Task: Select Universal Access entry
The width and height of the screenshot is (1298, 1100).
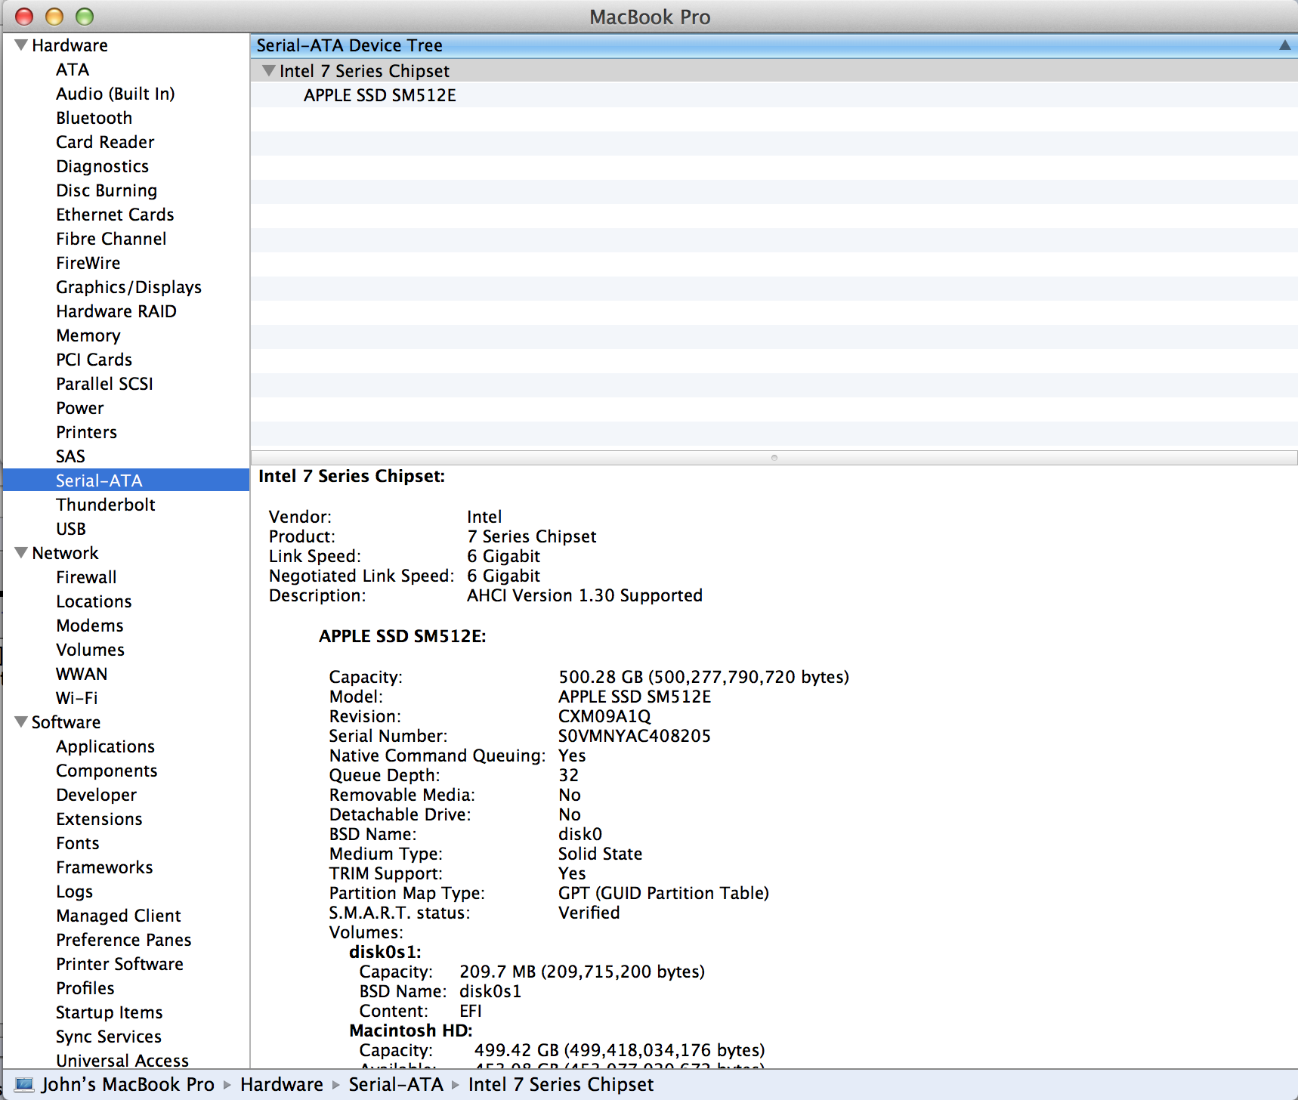Action: pos(122,1060)
